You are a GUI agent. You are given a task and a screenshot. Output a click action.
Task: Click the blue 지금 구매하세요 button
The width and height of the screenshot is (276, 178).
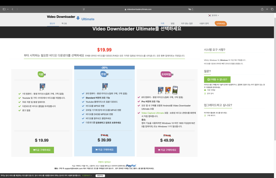[x=104, y=150]
